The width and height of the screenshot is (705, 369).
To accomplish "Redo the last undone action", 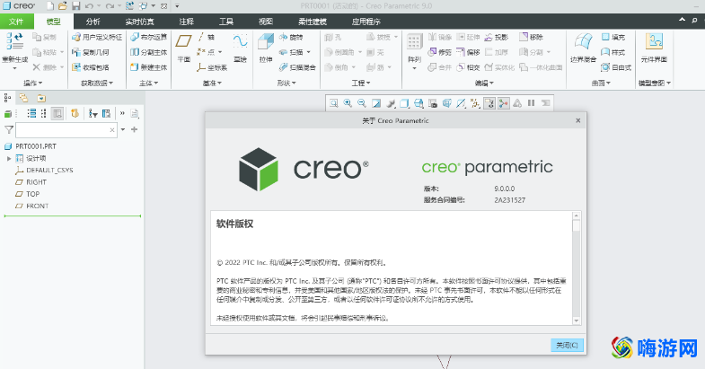I will click(x=110, y=6).
